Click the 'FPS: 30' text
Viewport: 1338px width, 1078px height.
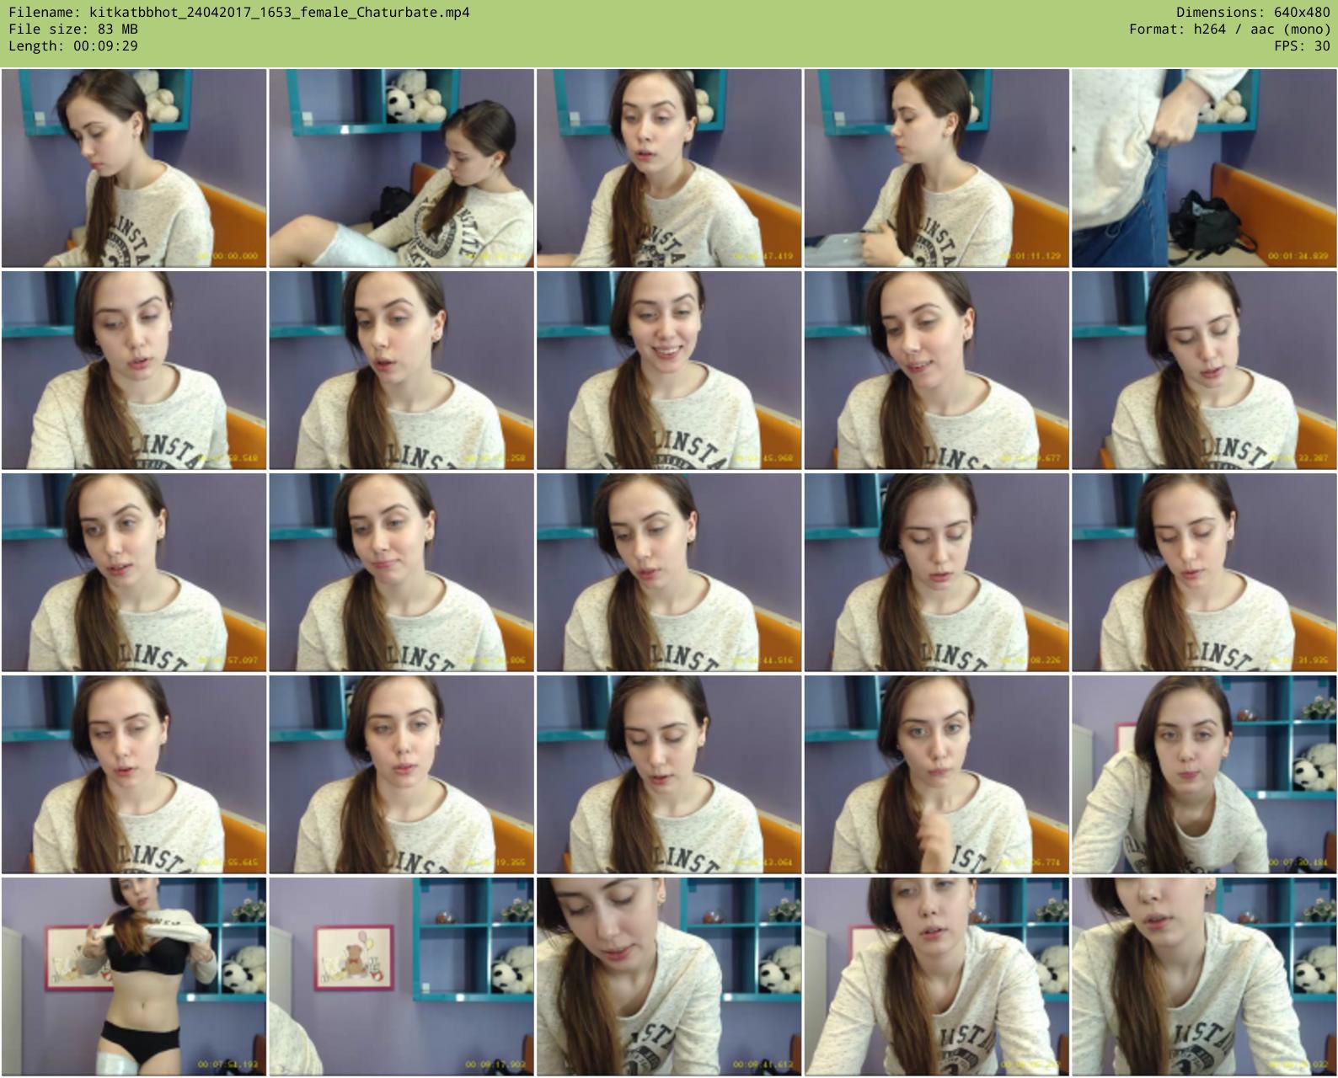1302,45
